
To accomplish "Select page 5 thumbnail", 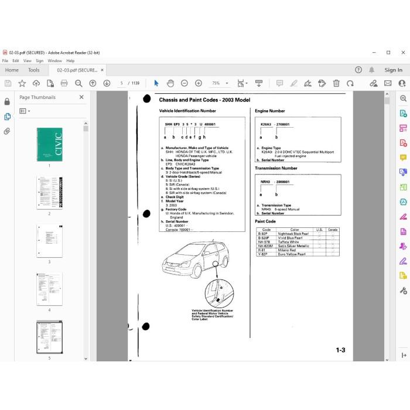I will (49, 337).
